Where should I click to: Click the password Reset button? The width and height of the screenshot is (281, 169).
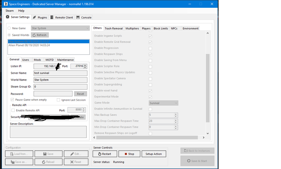click(81, 94)
